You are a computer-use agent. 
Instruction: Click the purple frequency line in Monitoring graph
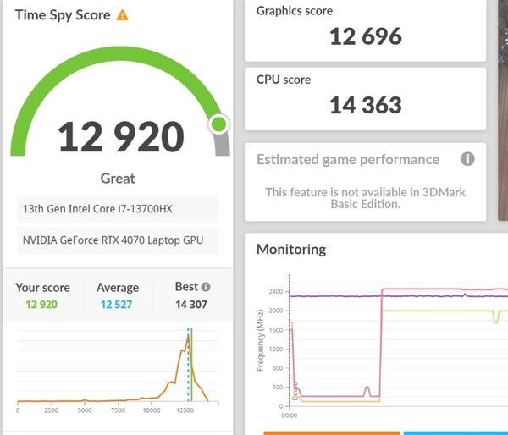(x=399, y=296)
